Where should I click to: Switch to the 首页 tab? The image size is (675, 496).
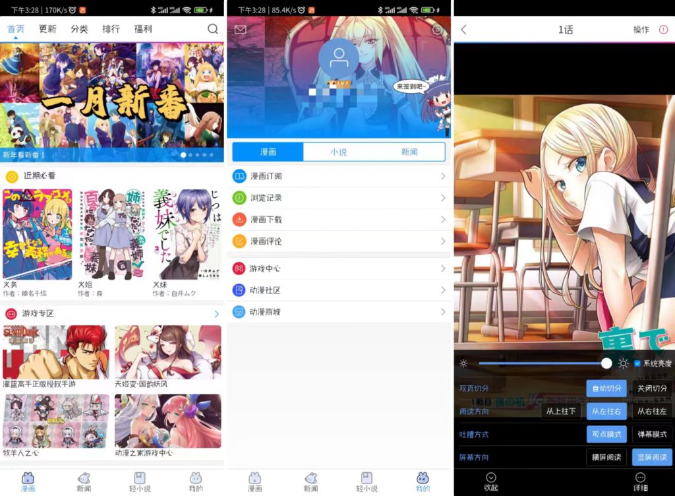pos(16,29)
